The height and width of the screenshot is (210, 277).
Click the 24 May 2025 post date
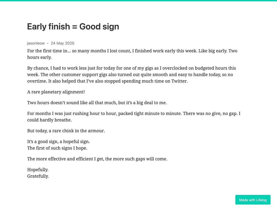pos(62,43)
